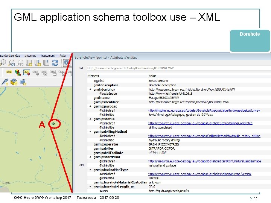This screenshot has width=271, height=203.
Task: Collapse the gsmlp:boreholeLength_m node
Action: (x=90, y=186)
